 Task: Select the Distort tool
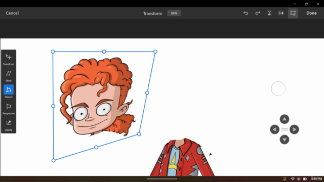click(9, 92)
